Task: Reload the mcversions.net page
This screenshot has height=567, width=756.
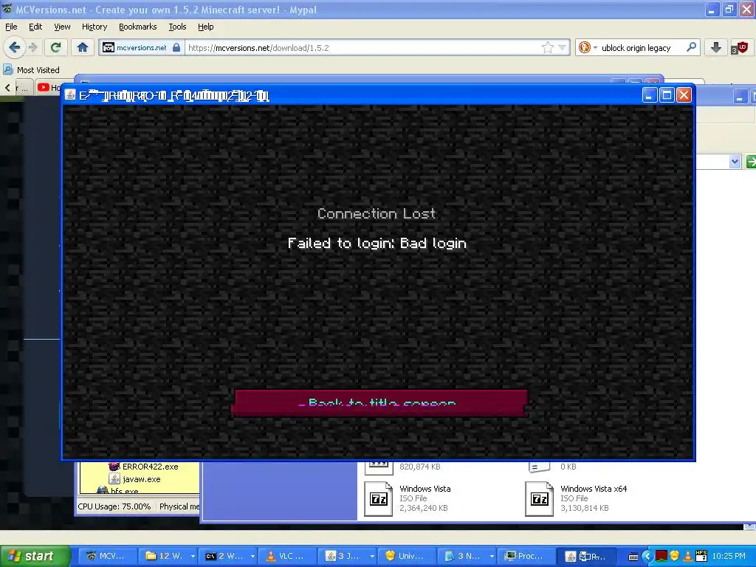Action: click(x=55, y=47)
